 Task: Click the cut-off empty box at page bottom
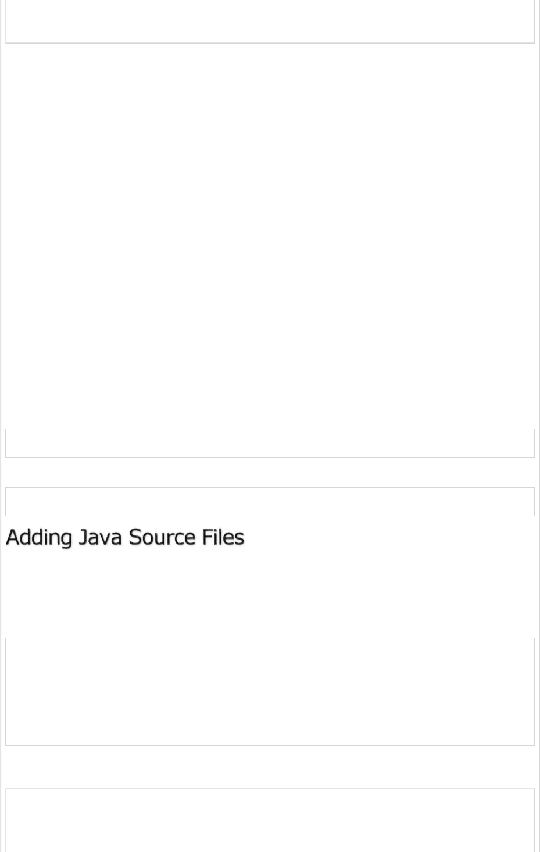pos(270,820)
